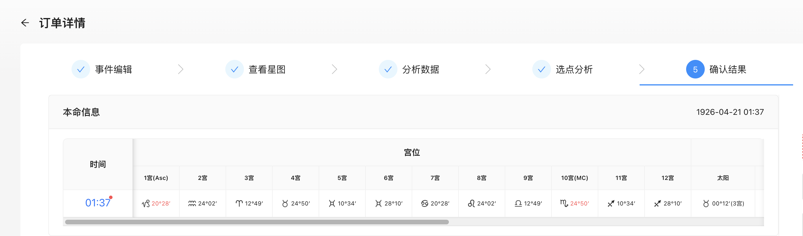Click the Cancer symbol in 7宫 cell

click(424, 203)
